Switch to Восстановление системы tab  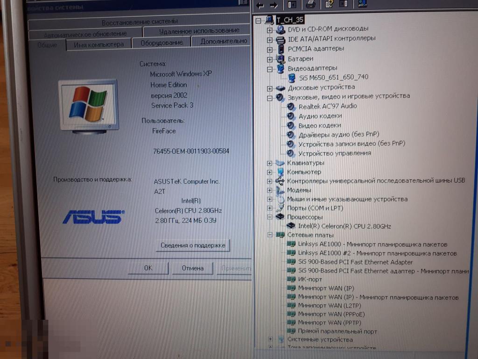140,22
